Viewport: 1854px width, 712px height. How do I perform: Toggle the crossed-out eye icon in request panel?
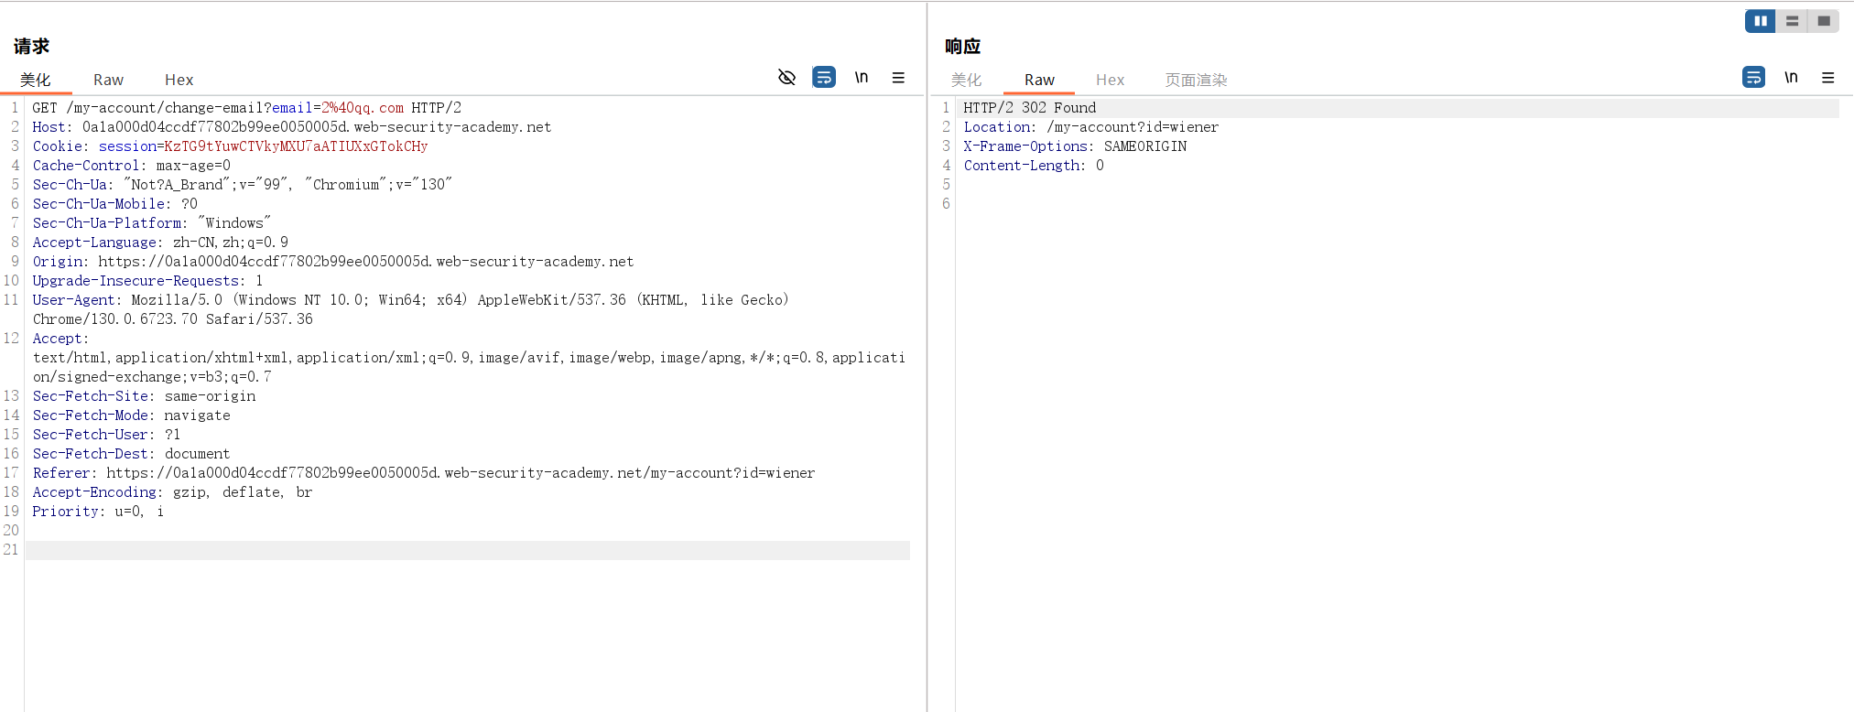pos(786,78)
